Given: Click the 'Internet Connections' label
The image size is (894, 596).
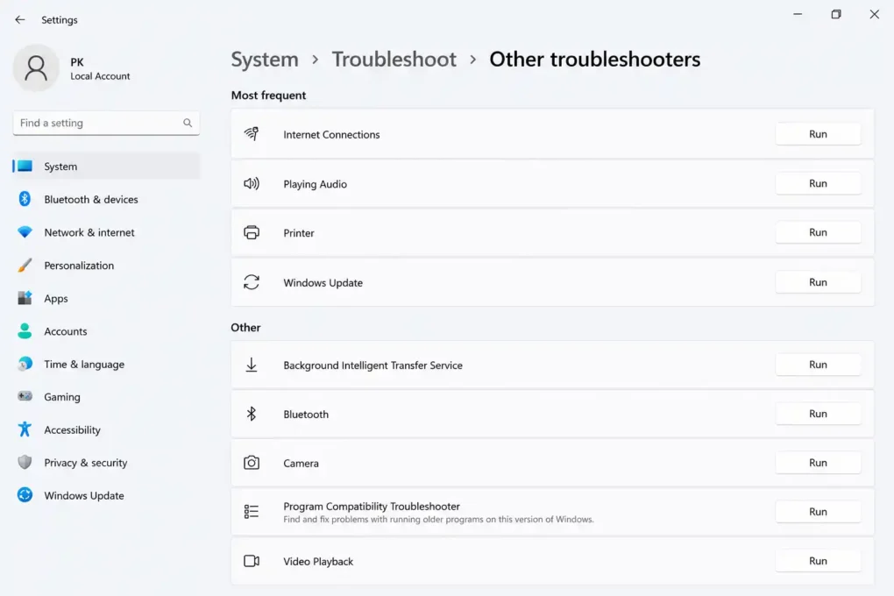Looking at the screenshot, I should pos(331,135).
